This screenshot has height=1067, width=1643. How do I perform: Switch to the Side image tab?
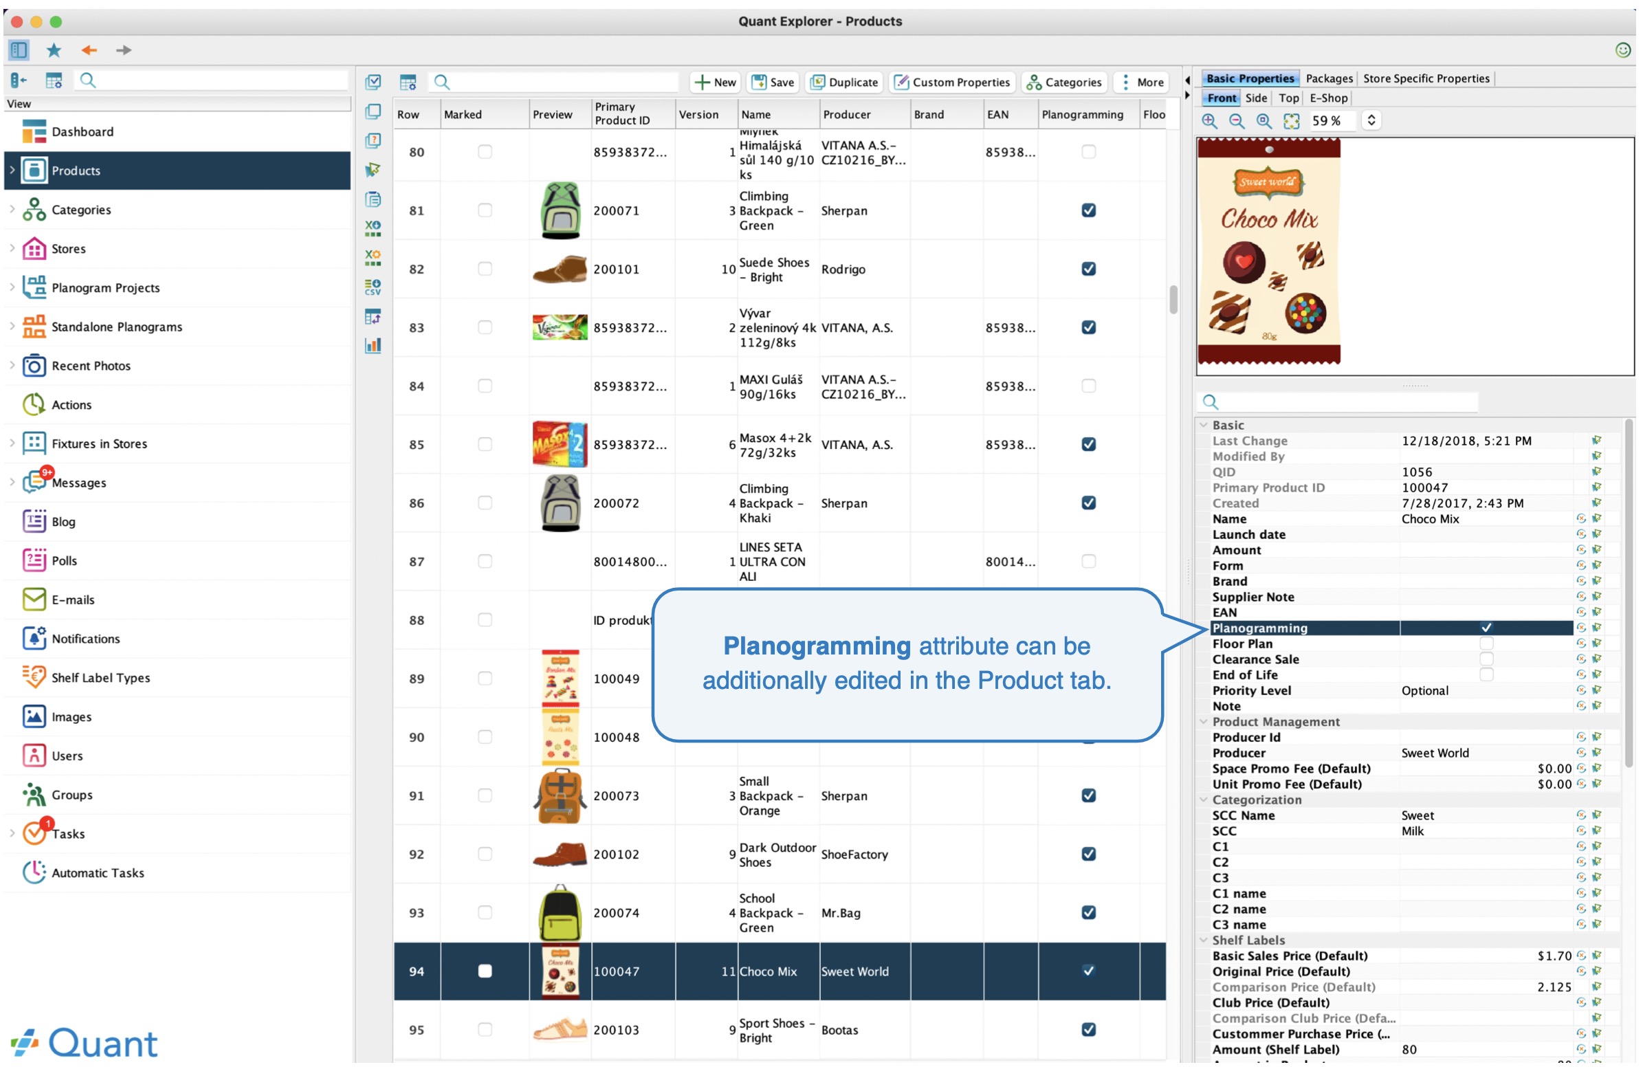pos(1256,98)
